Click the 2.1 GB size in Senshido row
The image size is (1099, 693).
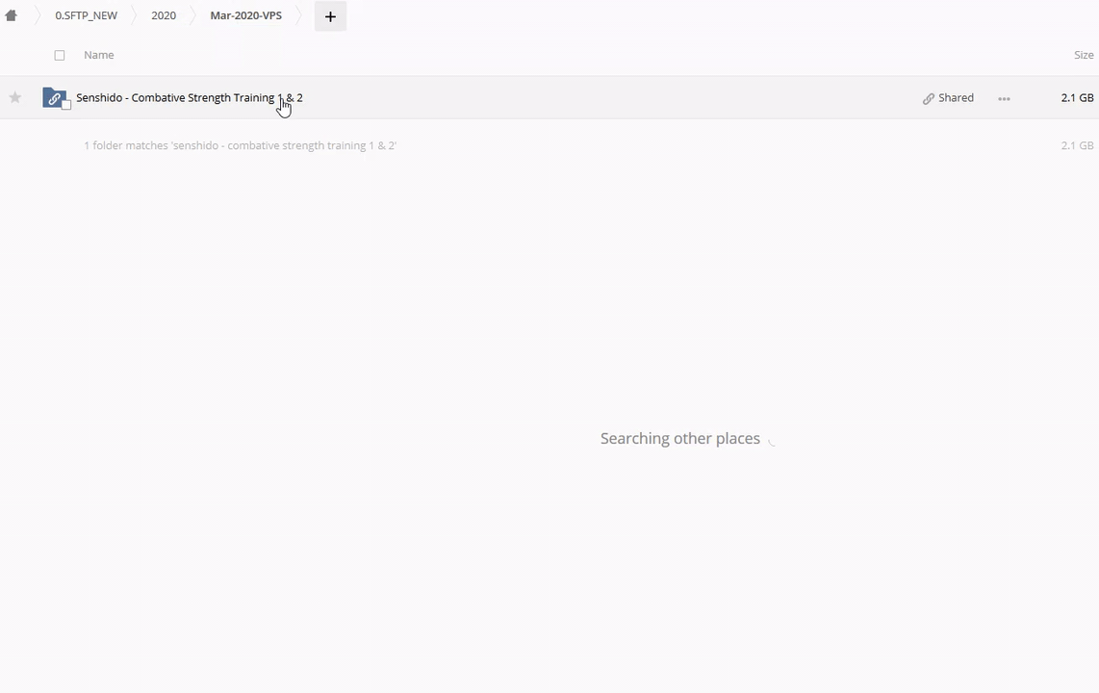[1077, 98]
